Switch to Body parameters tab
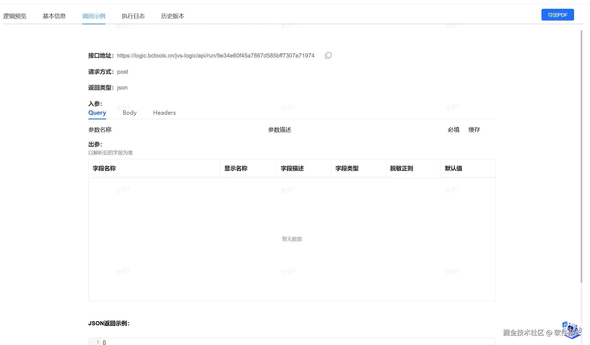Screen dimensions: 590x345 coord(129,113)
